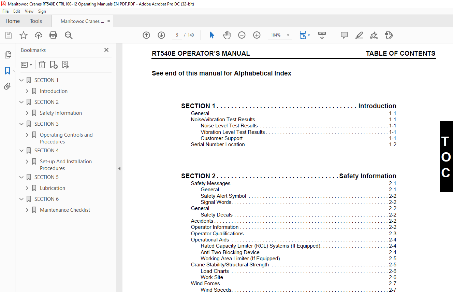Go to previous page arrow
Screen dimensions: 453x292
146,35
